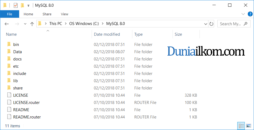Select the Data folder icon

coord(9,52)
